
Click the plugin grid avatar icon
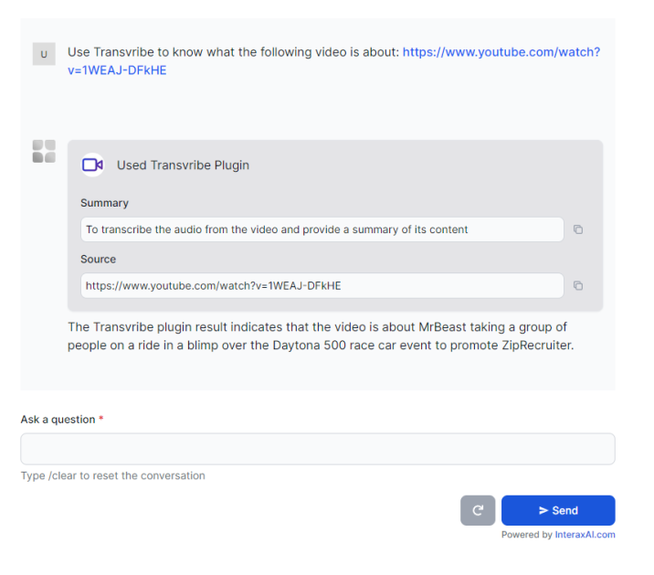tap(44, 152)
